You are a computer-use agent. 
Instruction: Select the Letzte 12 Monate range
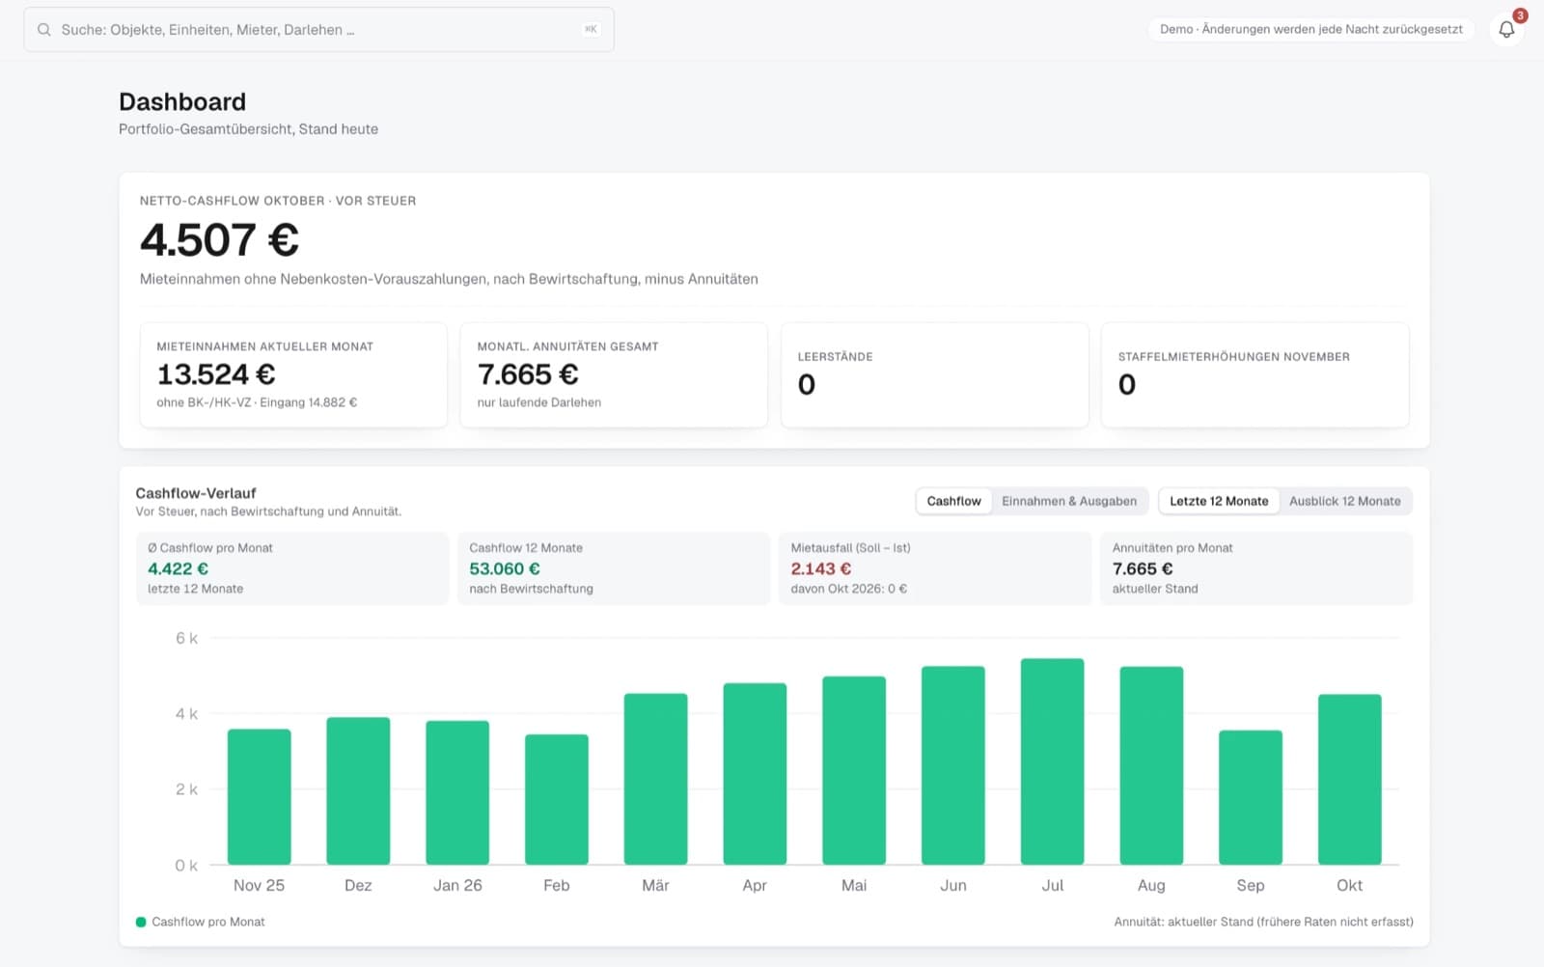pyautogui.click(x=1219, y=501)
